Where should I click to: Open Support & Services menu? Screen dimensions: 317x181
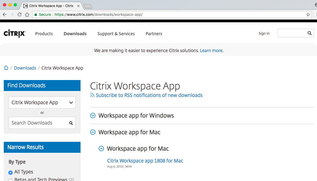click(x=116, y=34)
